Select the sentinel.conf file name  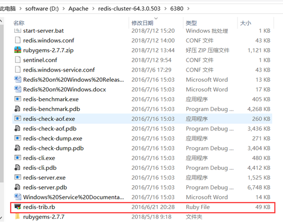pos(40,60)
